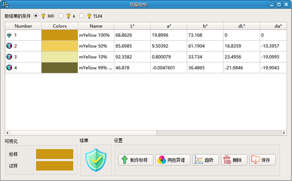
Task: Select the A light source radio button
Action: 61,16
